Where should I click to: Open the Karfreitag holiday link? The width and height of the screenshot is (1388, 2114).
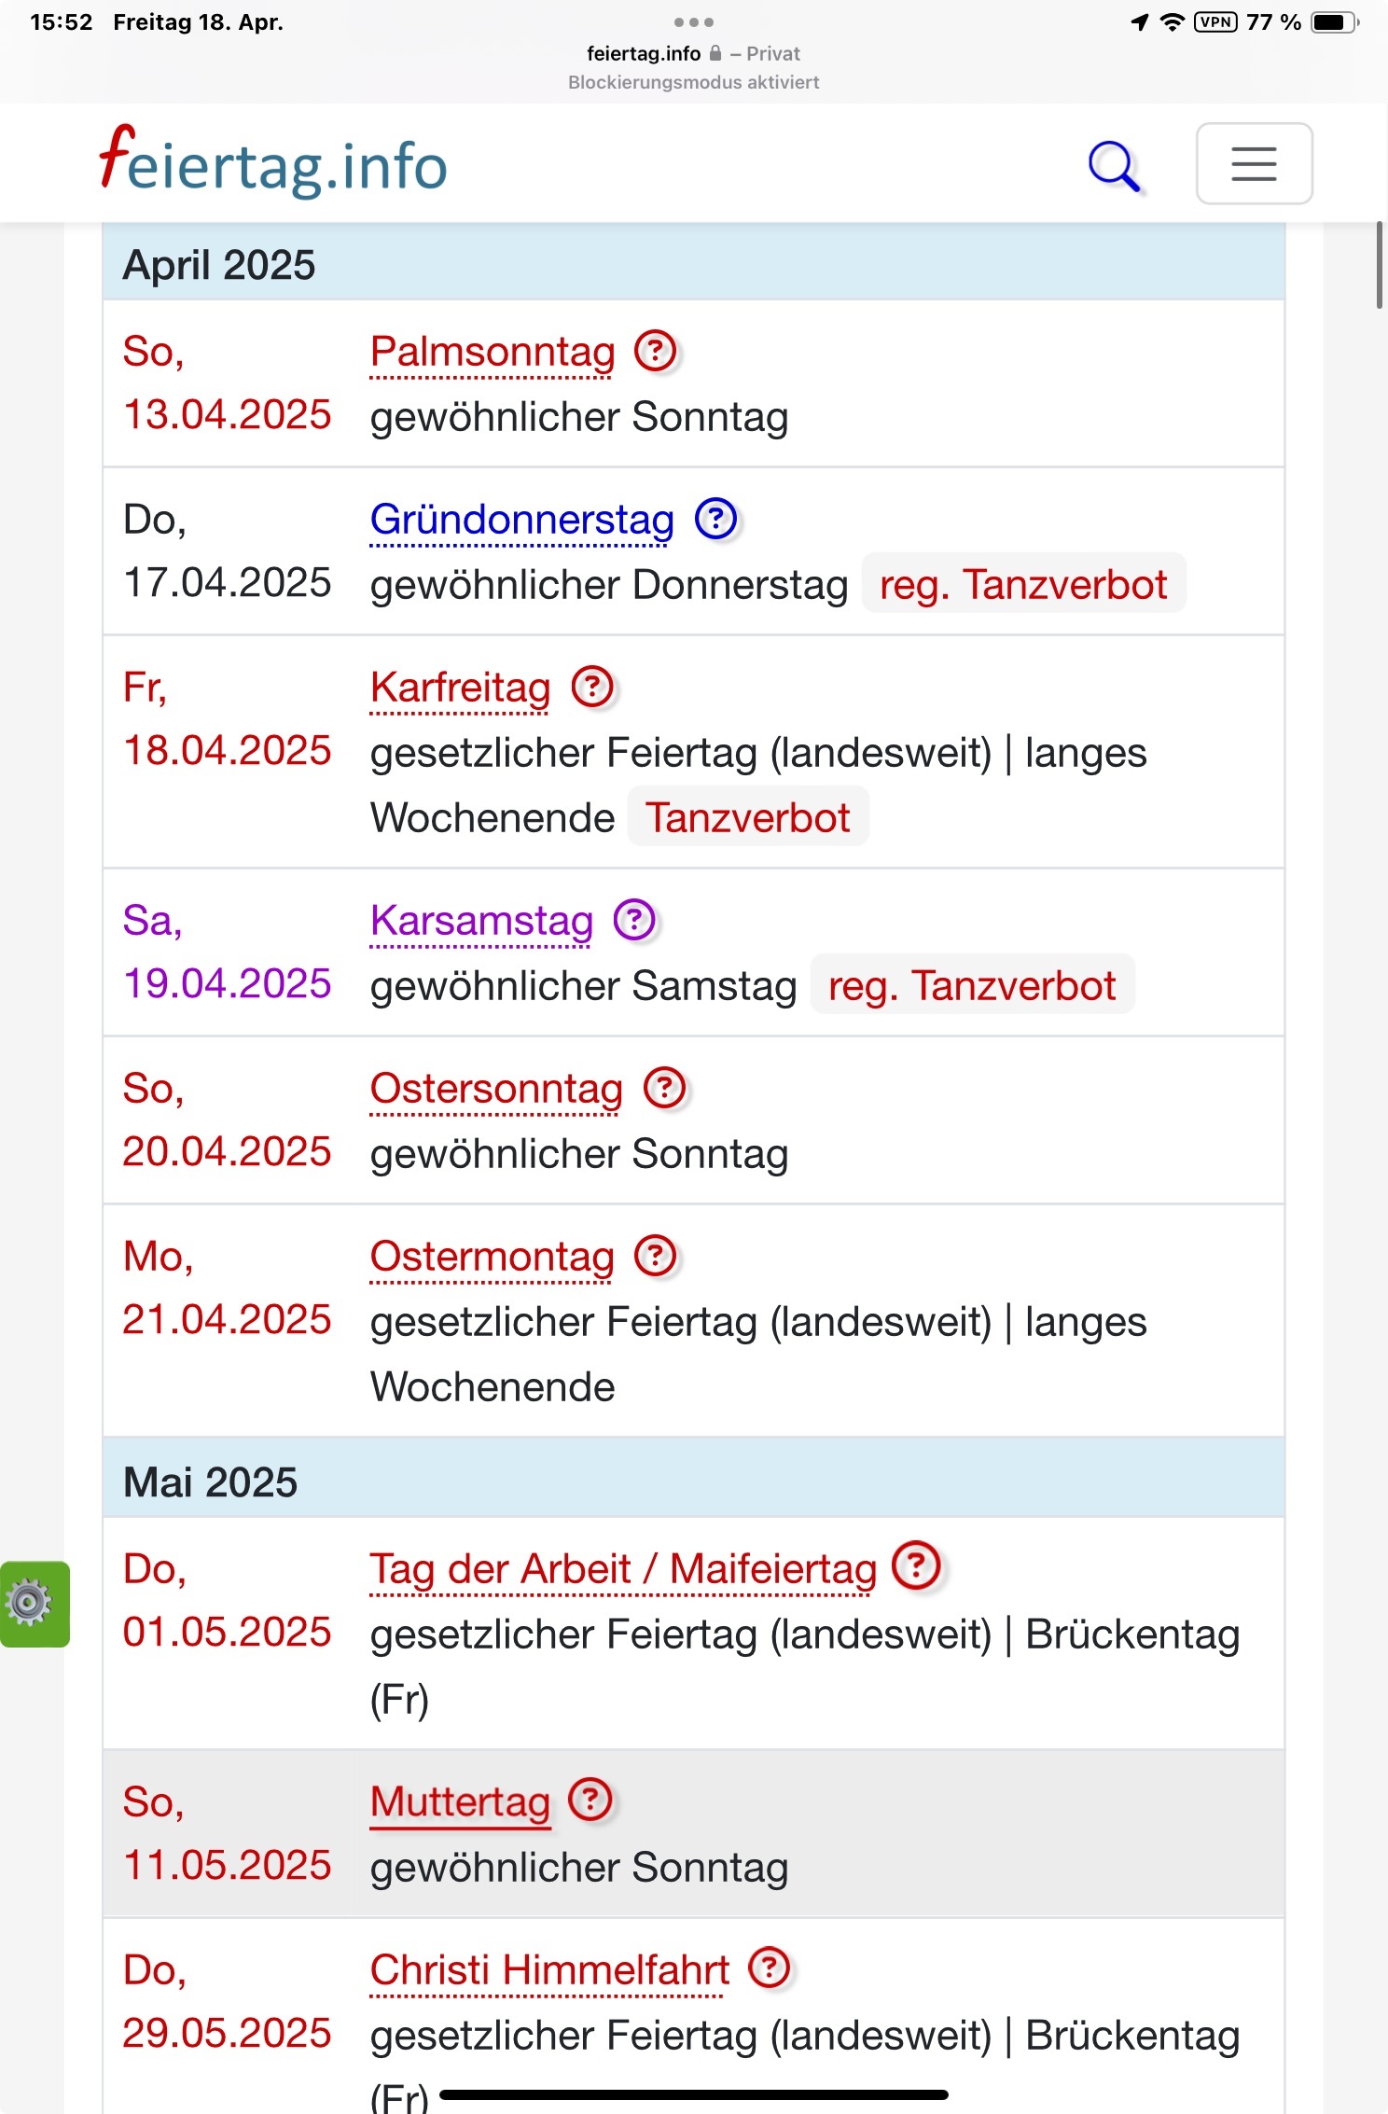[x=460, y=688]
